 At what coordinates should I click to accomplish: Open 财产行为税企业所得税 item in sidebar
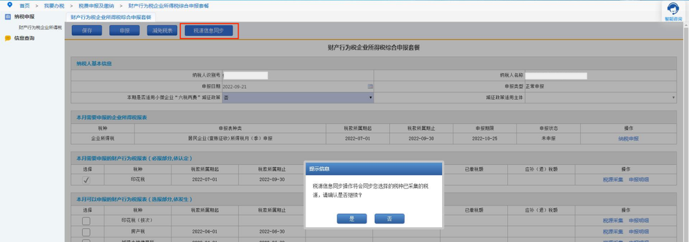(x=40, y=27)
